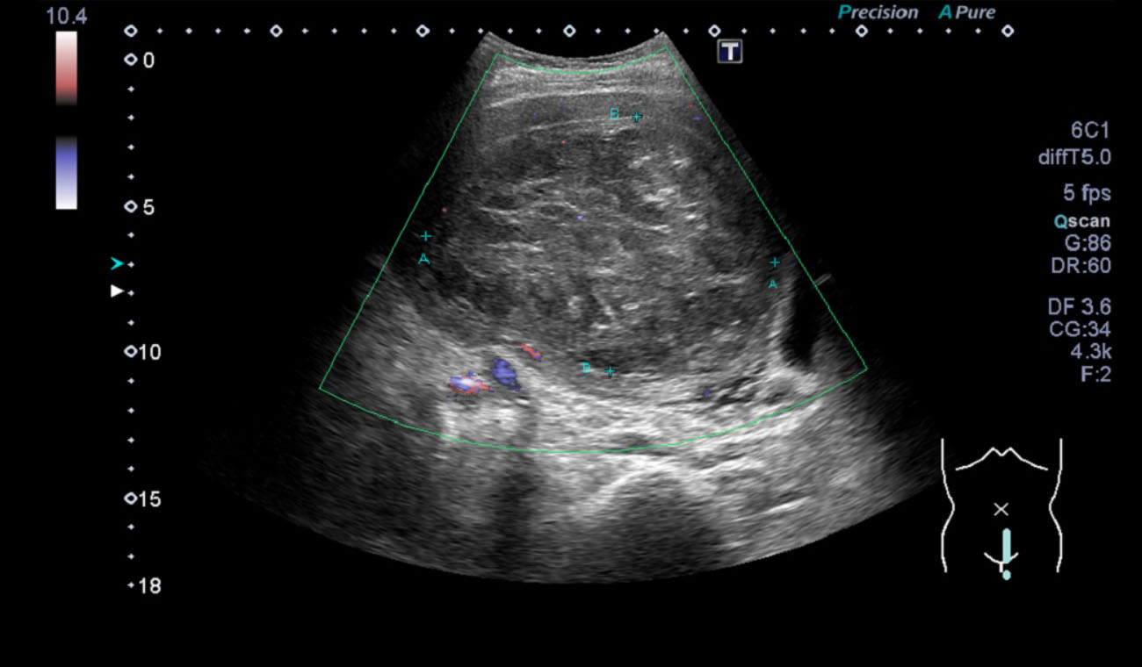The height and width of the screenshot is (667, 1142).
Task: Select the cyan focus arrow on the depth scale
Action: tap(117, 263)
